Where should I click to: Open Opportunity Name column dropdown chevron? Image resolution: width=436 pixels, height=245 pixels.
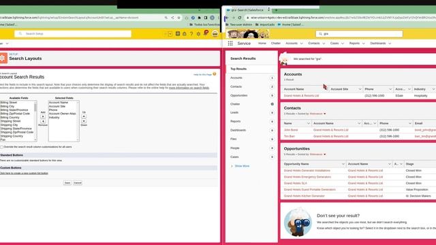pyautogui.click(x=343, y=164)
